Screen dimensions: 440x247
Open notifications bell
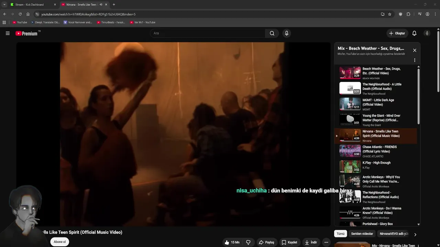414,33
